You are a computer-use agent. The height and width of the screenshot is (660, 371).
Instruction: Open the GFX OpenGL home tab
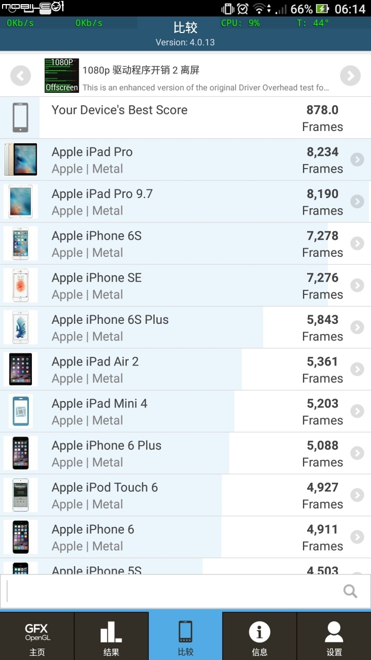click(37, 636)
